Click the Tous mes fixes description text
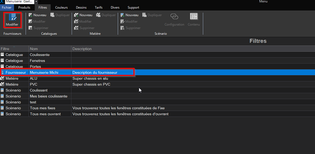Image resolution: width=315 pixels, height=154 pixels. tap(118, 108)
